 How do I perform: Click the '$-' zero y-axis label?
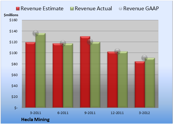[16, 108]
